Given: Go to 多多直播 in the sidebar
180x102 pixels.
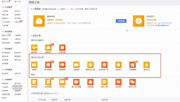Looking at the screenshot, I should click(17, 94).
